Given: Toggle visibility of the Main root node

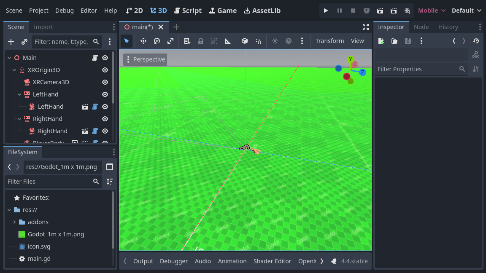Looking at the screenshot, I should tap(105, 58).
